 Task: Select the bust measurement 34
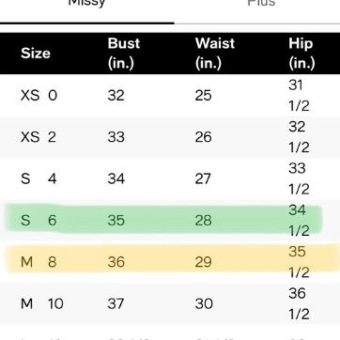(x=116, y=179)
